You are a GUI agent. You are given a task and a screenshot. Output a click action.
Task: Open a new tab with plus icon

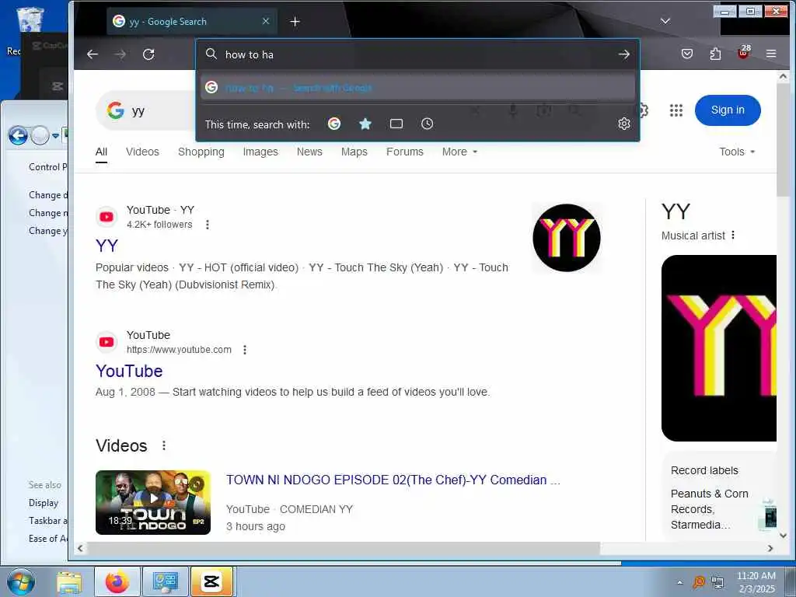tap(295, 21)
